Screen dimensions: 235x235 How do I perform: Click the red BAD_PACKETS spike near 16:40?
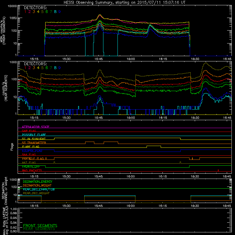[x=218, y=170]
